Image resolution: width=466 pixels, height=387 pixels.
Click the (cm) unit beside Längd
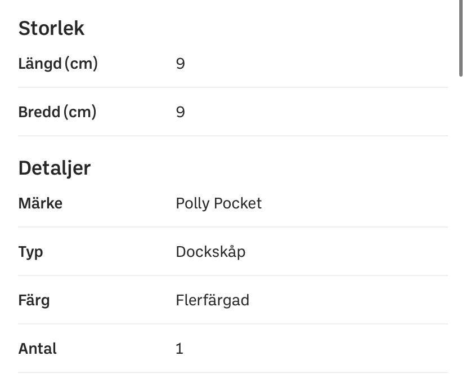[82, 64]
